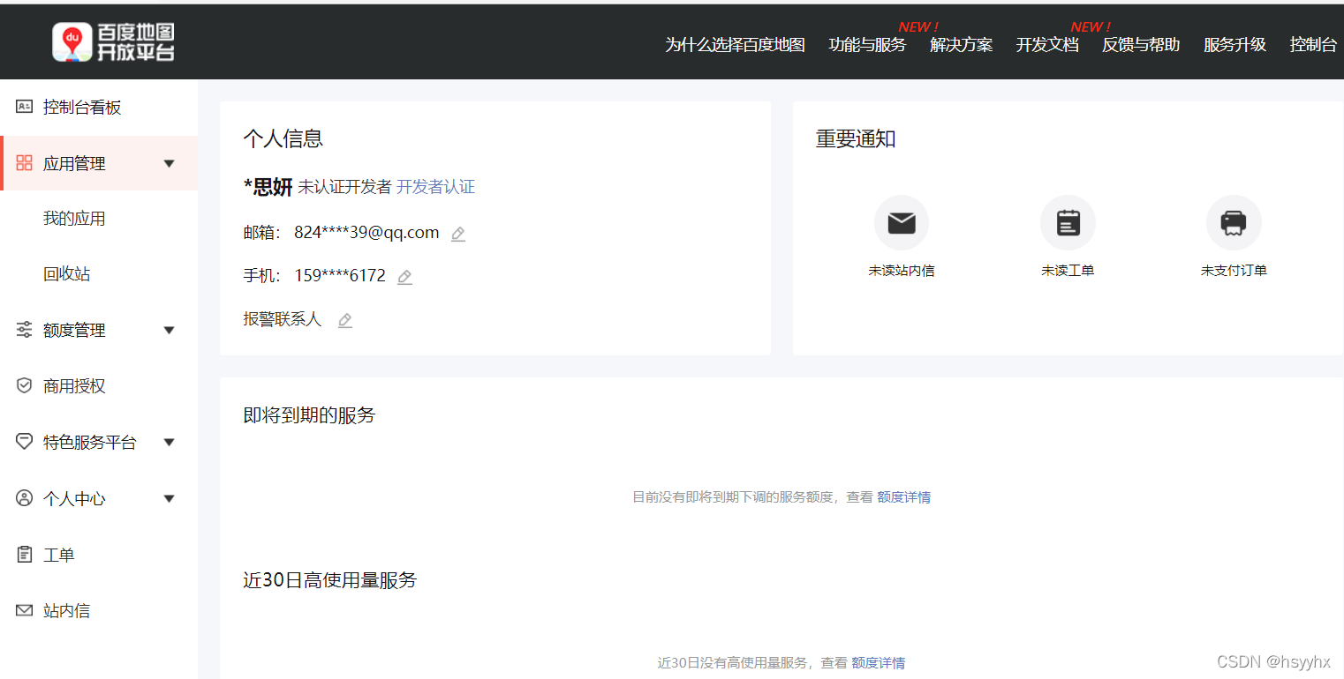This screenshot has width=1344, height=679.
Task: Open unread tickets 未读工单 icon
Action: [x=1068, y=222]
